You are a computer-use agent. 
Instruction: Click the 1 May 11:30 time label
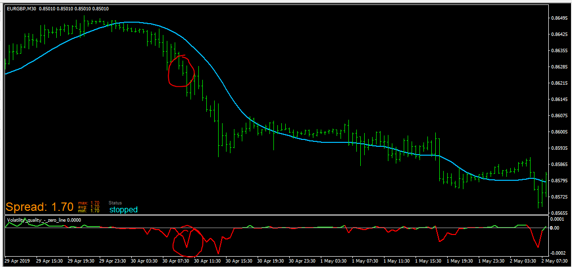tap(396, 261)
